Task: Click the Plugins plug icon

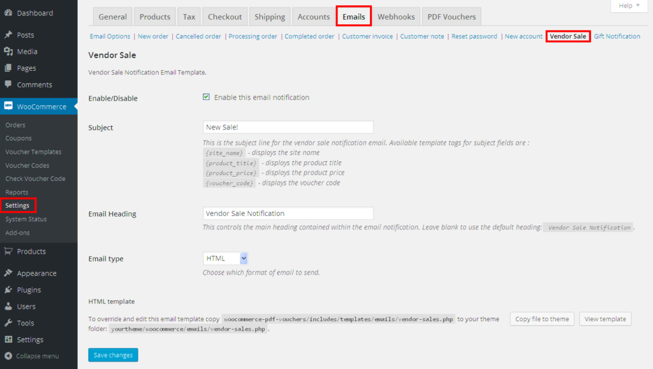Action: click(x=8, y=290)
